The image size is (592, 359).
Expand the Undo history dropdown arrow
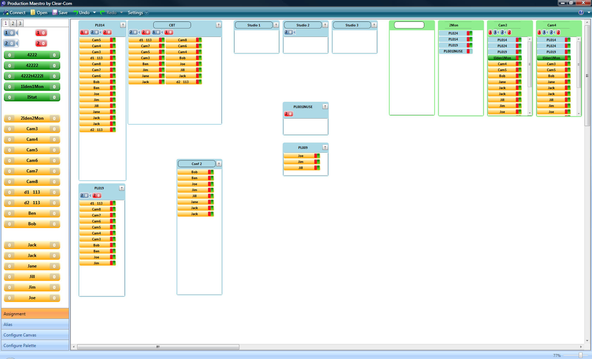(94, 13)
